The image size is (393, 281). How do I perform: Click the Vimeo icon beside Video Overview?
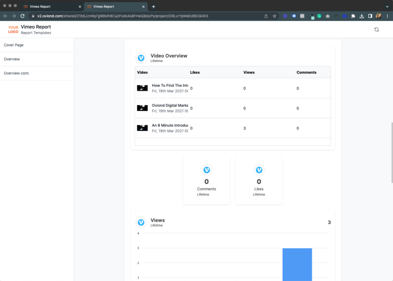141,58
